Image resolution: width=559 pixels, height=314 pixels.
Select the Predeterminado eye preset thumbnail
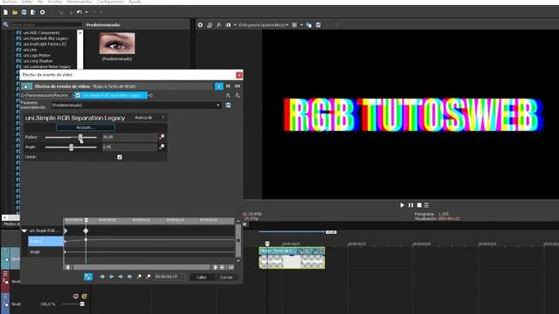(x=117, y=43)
